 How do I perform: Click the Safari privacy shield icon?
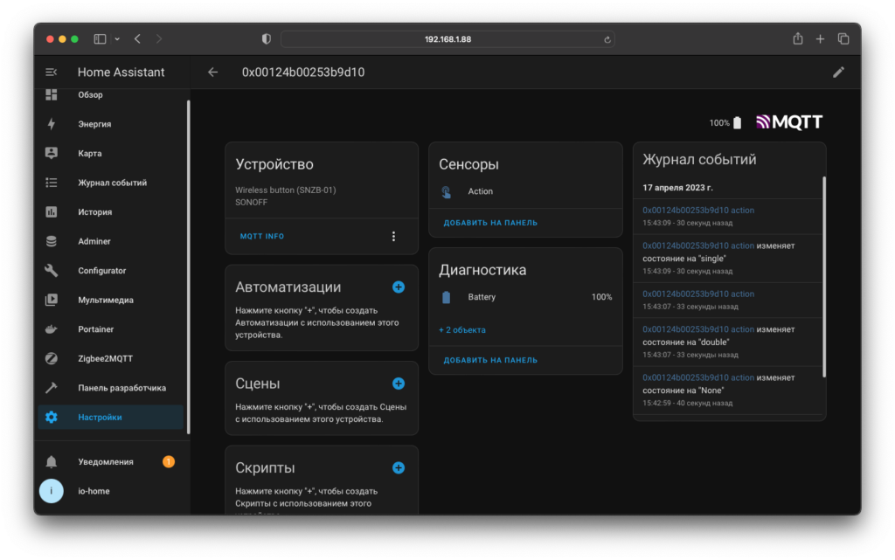coord(266,38)
